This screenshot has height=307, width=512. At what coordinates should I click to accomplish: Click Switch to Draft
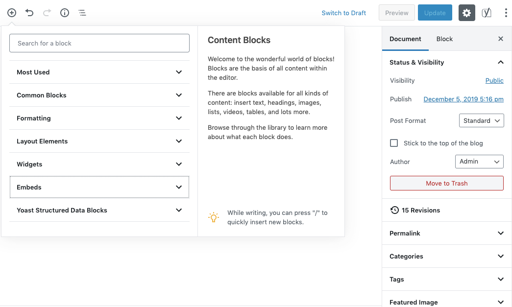point(343,13)
